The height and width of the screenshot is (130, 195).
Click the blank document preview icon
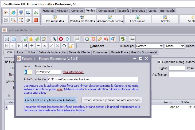click(14, 39)
